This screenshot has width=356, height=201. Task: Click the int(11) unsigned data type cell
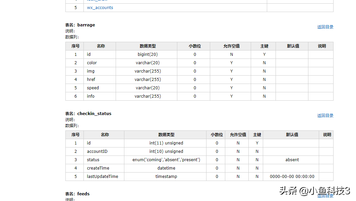pos(165,143)
